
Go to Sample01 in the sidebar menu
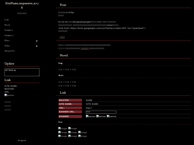(9, 30)
